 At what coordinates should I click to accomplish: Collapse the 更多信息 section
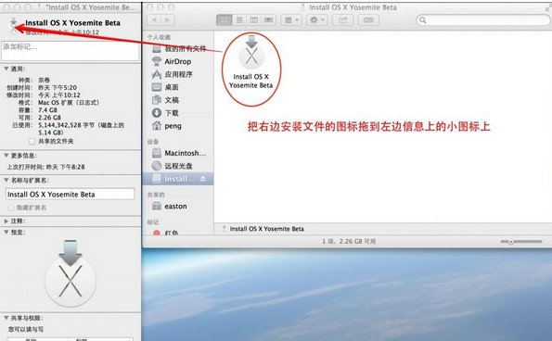[x=6, y=156]
